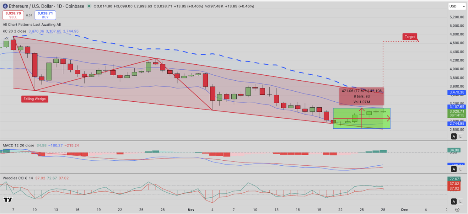Click the TradingView logo in chart corner
468x214 pixels.
pos(7,200)
